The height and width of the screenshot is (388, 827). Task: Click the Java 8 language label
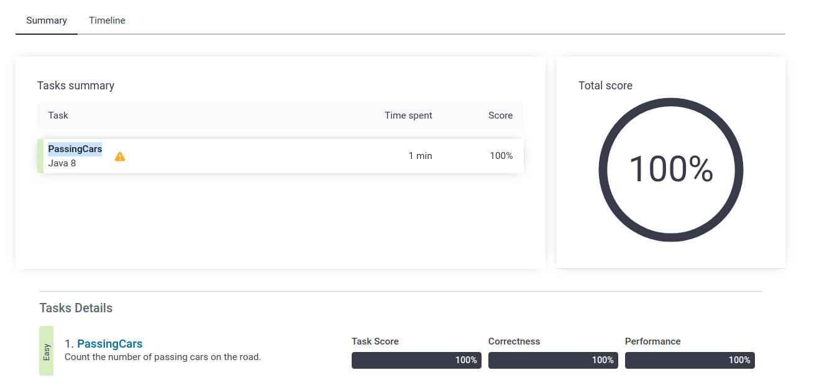click(x=62, y=163)
